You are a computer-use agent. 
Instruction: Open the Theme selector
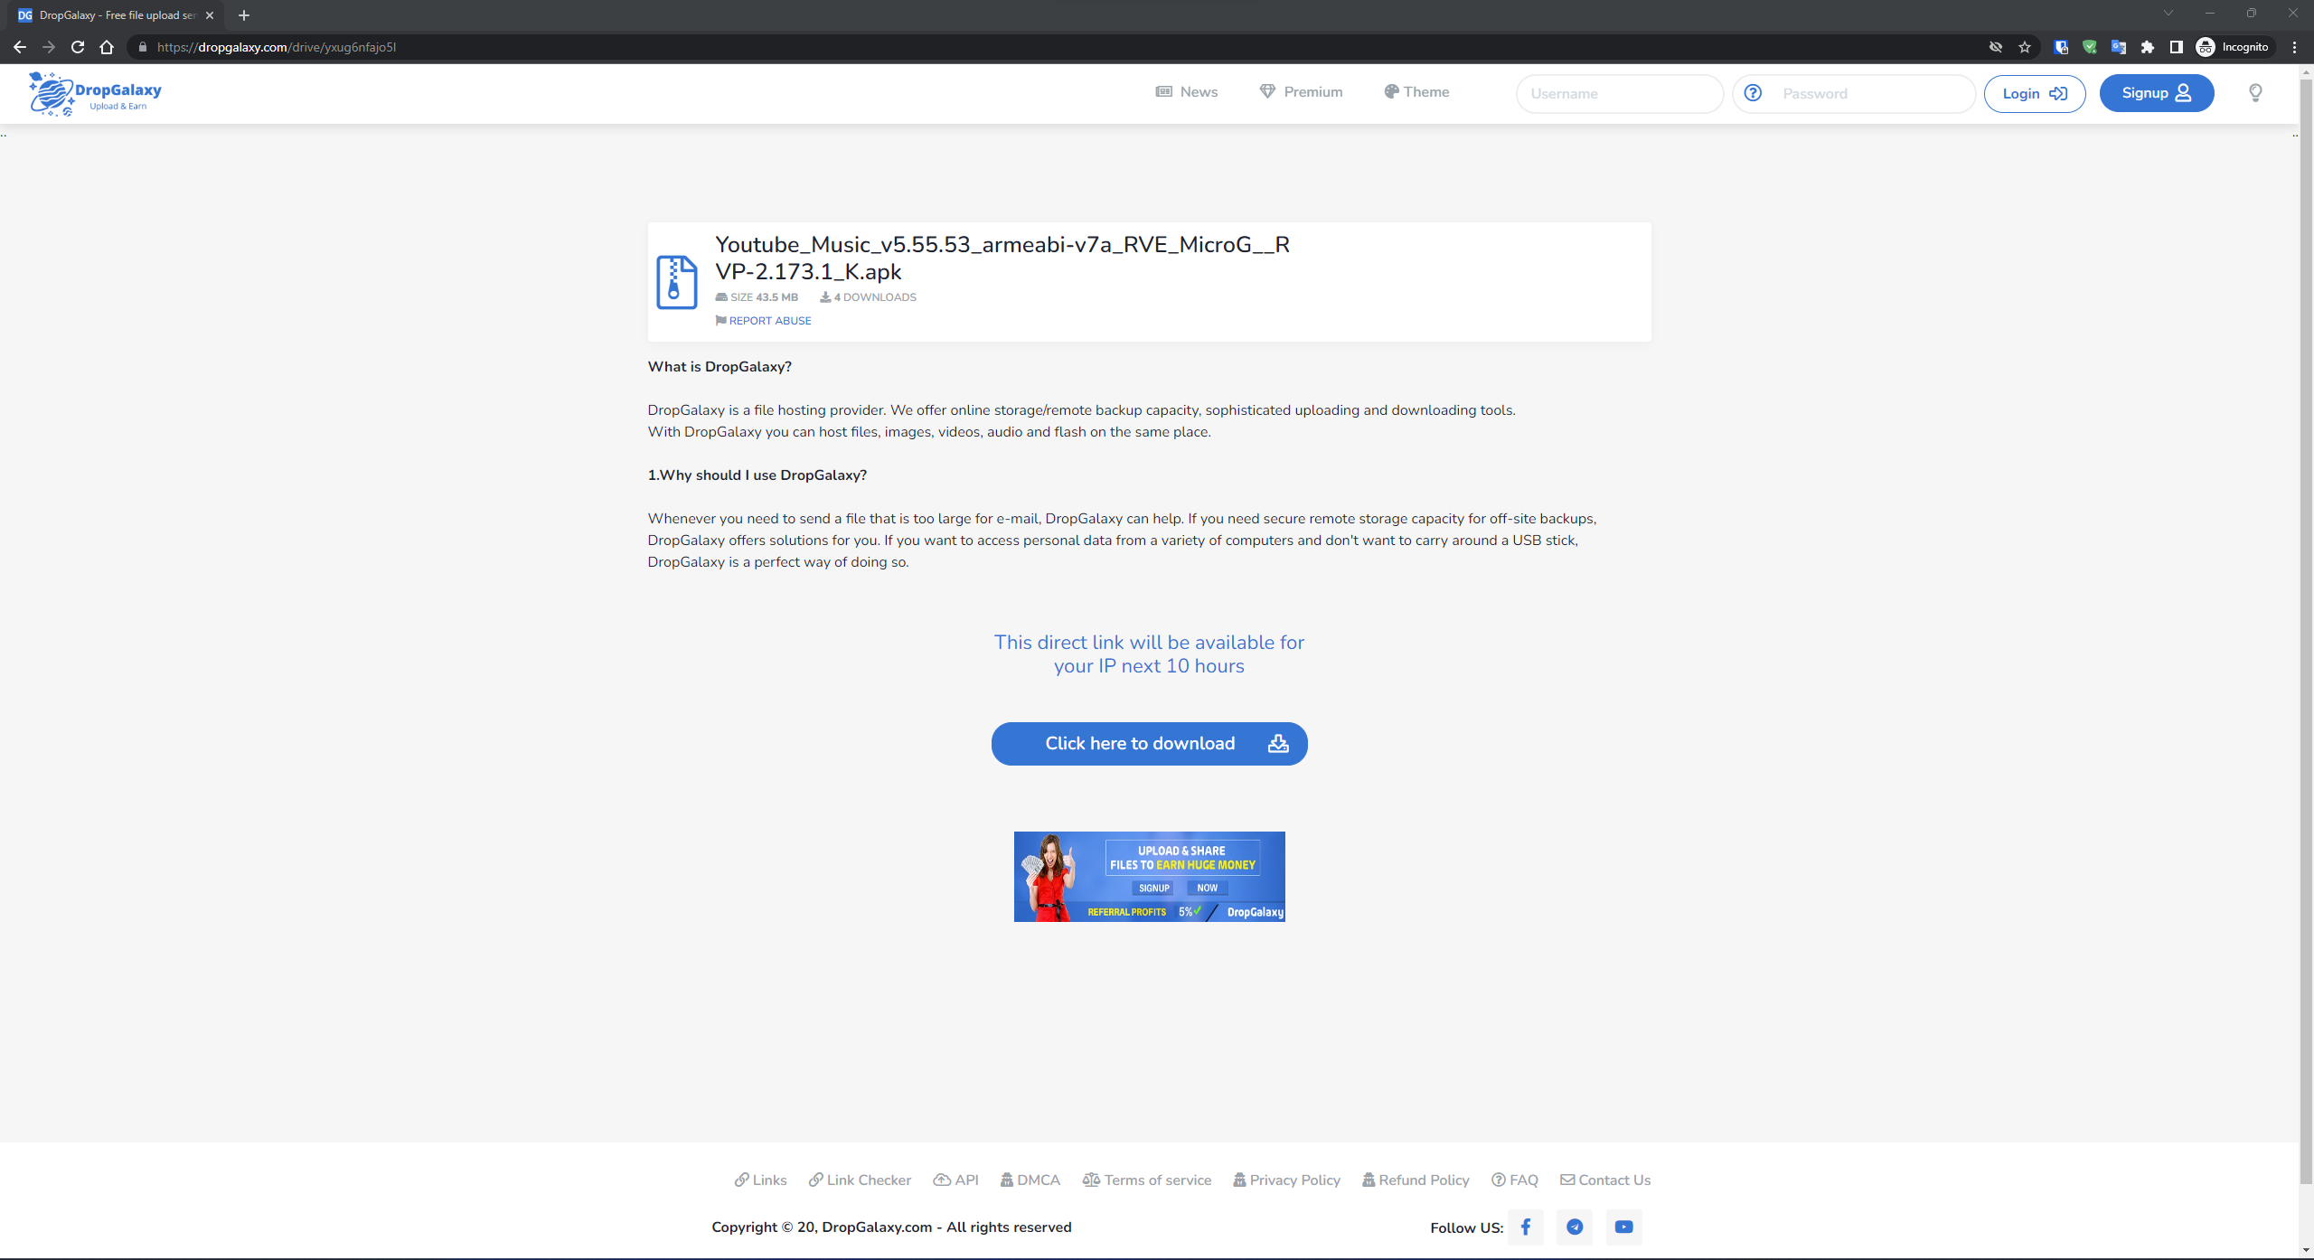(x=1416, y=91)
